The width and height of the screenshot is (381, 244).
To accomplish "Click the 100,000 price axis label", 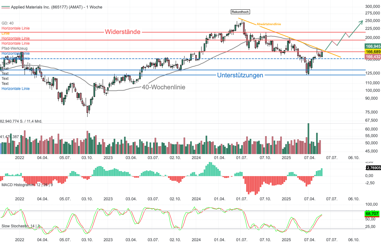I will pyautogui.click(x=373, y=91).
